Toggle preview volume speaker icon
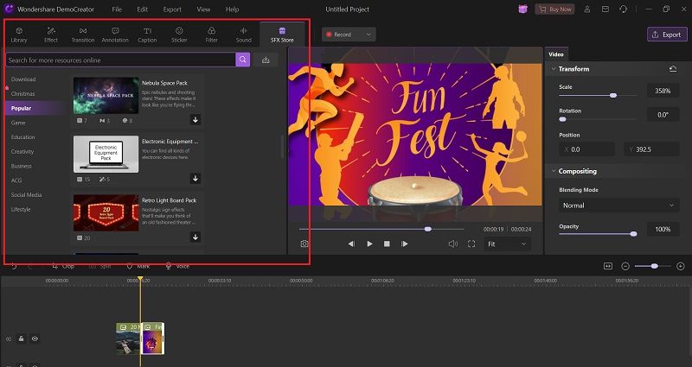The width and height of the screenshot is (692, 367). (452, 244)
